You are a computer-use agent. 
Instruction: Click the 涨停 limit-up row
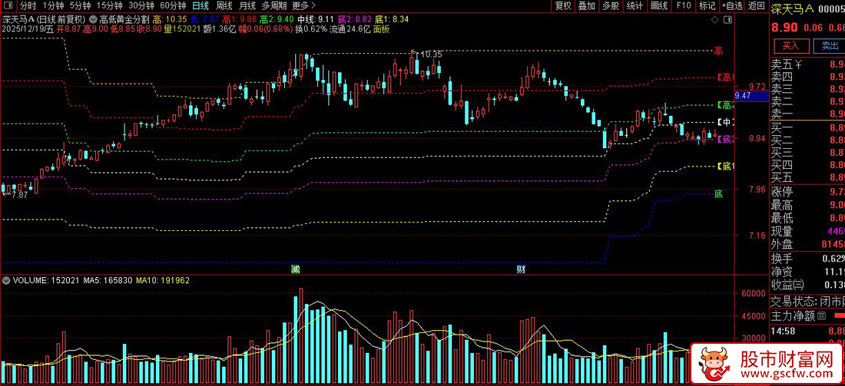807,192
